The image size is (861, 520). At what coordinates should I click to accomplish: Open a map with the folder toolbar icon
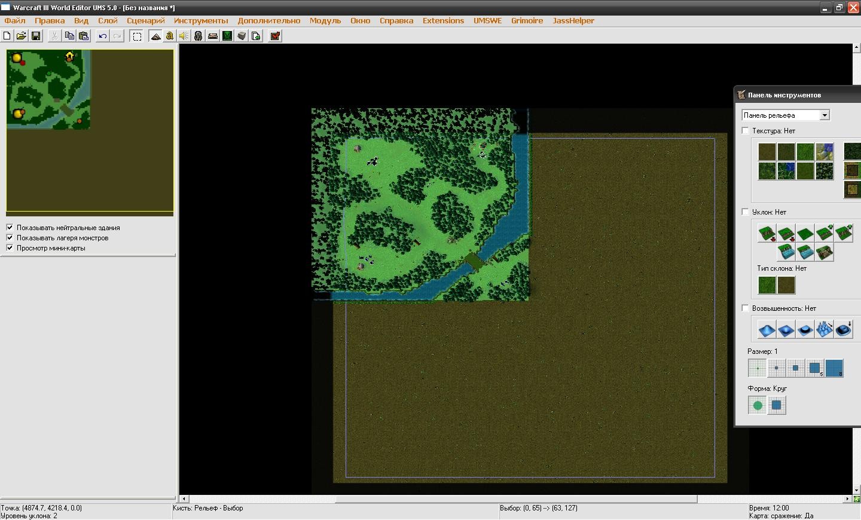(22, 36)
